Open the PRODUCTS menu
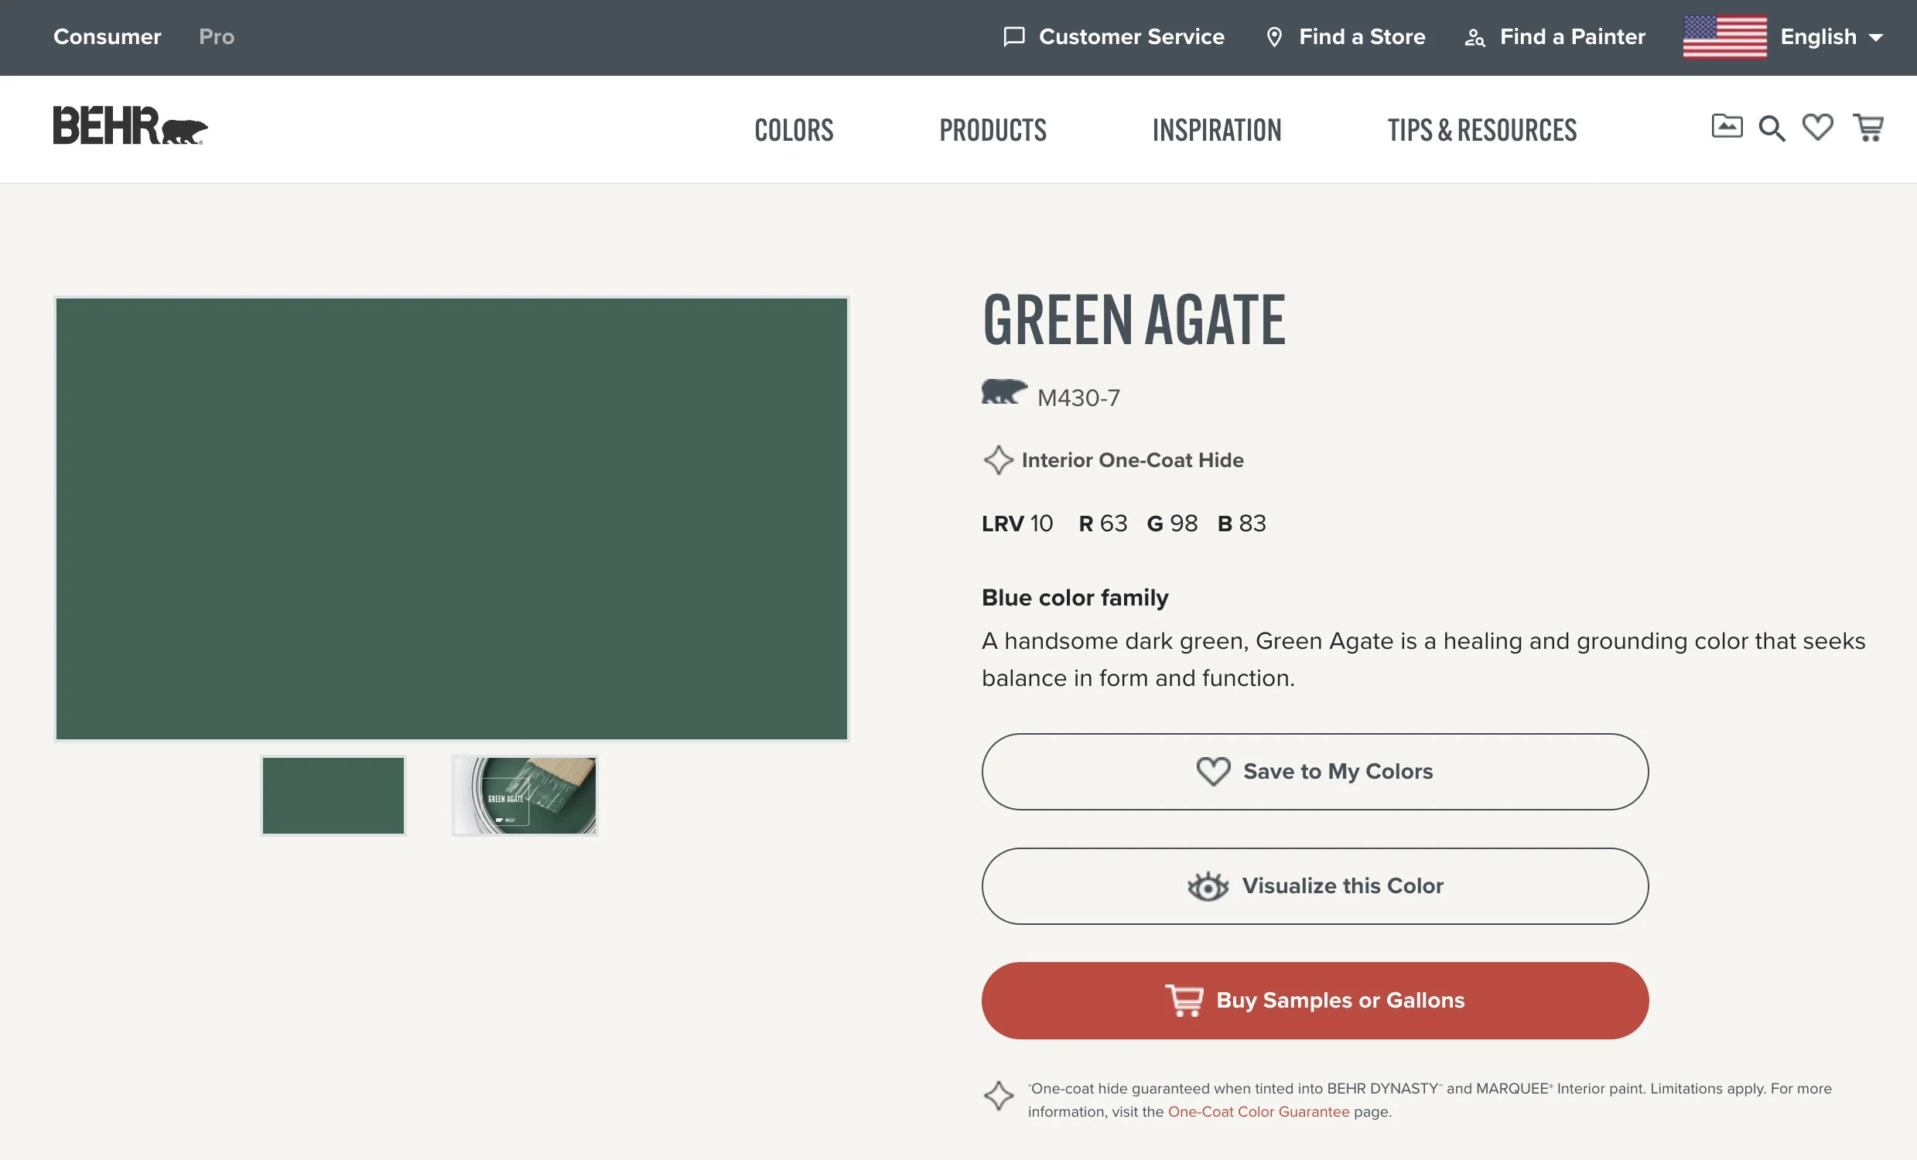This screenshot has width=1917, height=1160. click(x=993, y=130)
